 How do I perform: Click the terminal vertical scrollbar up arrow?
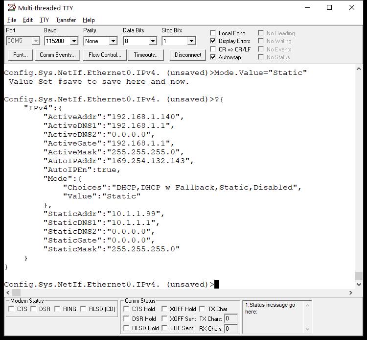pyautogui.click(x=359, y=69)
